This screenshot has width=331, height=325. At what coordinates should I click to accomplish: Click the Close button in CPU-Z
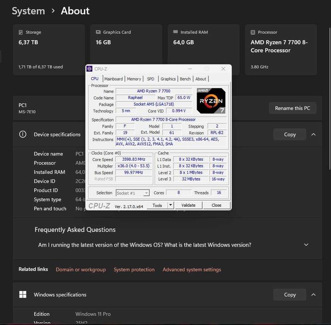[x=216, y=205]
